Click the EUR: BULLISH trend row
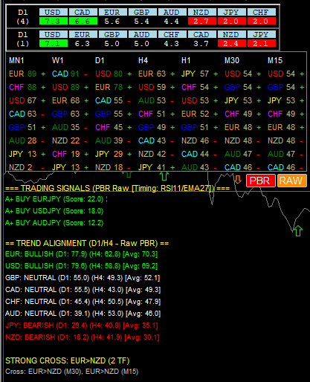This screenshot has width=310, height=382. tap(81, 254)
